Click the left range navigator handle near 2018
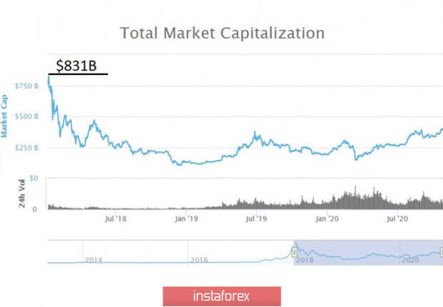The width and height of the screenshot is (443, 307). [x=294, y=252]
